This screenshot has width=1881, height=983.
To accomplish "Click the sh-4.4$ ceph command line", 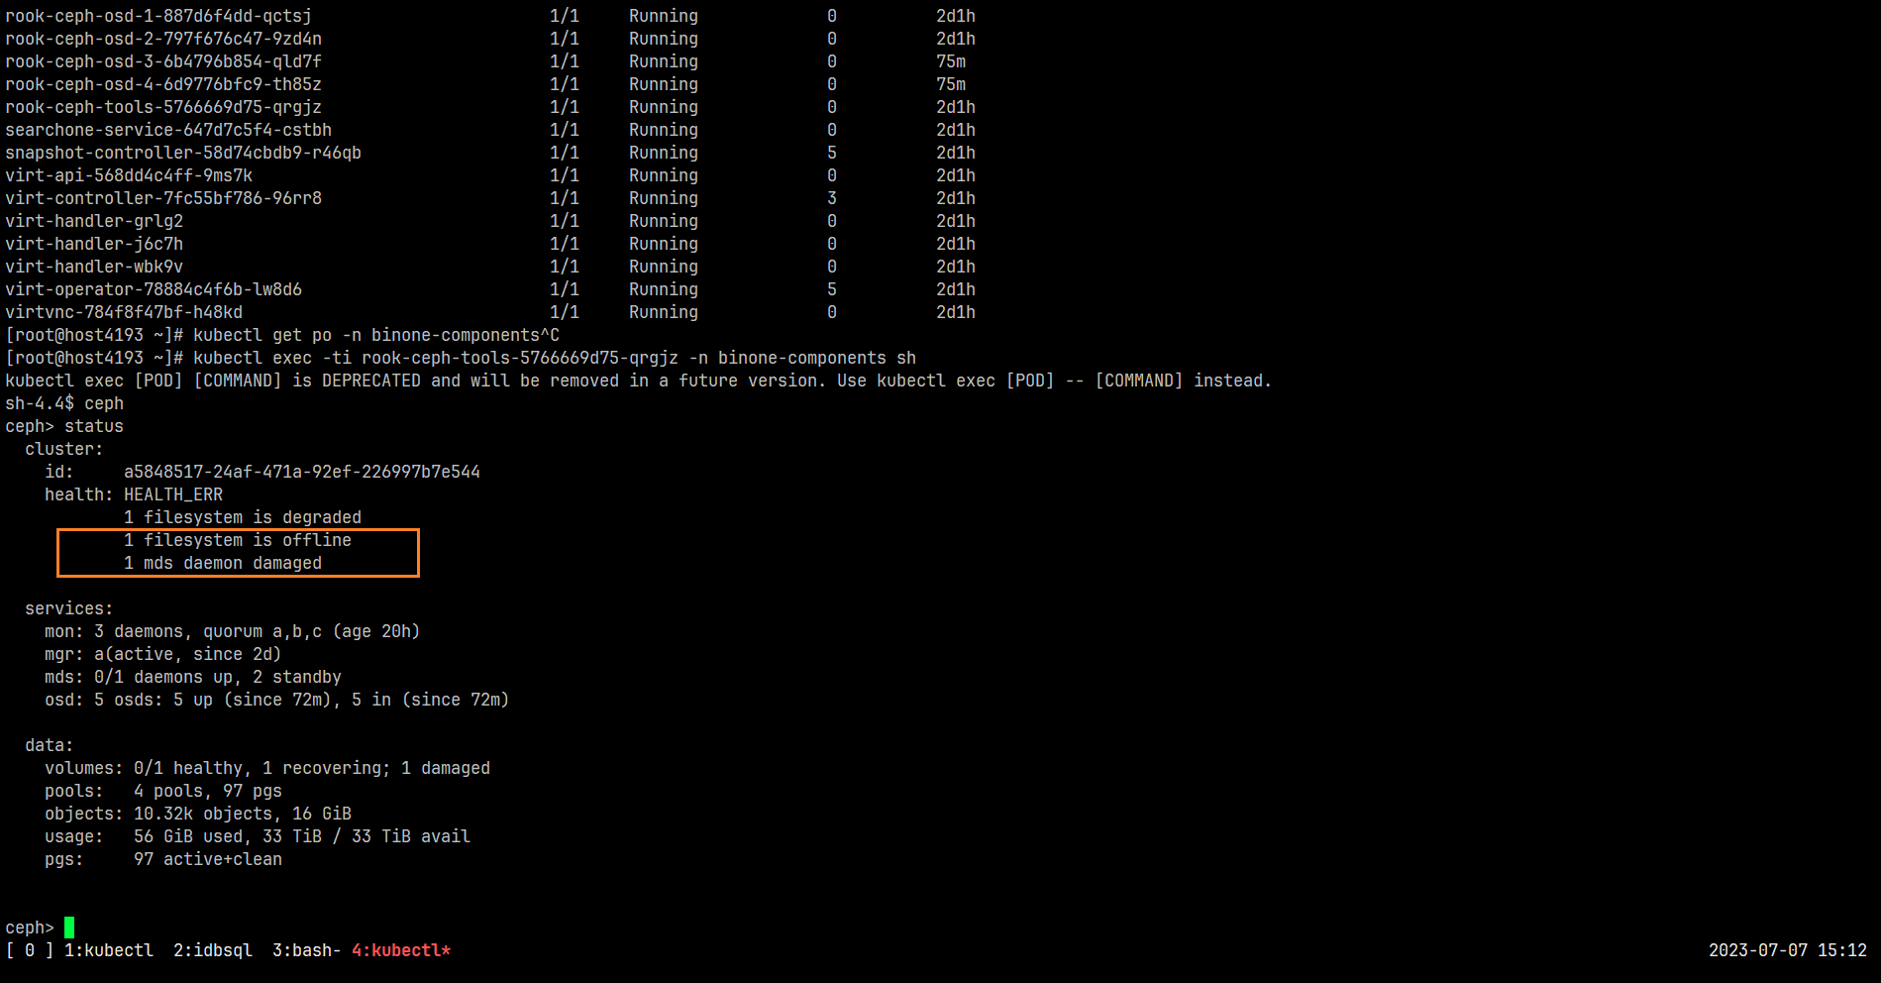I will click(x=64, y=403).
